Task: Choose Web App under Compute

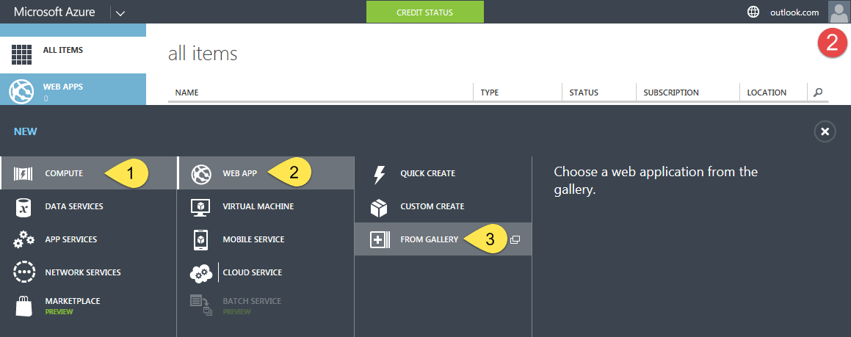Action: [x=265, y=173]
